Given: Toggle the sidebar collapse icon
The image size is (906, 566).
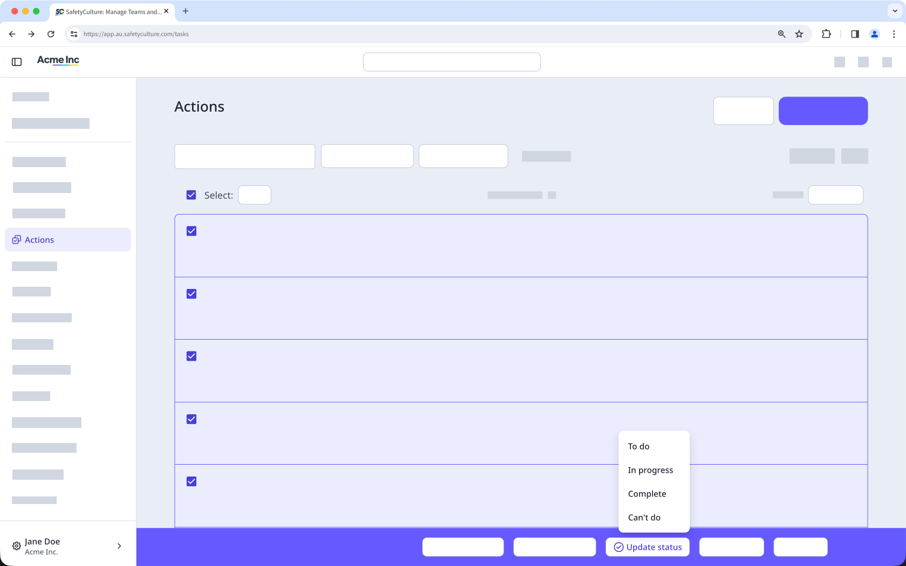Looking at the screenshot, I should pyautogui.click(x=17, y=62).
